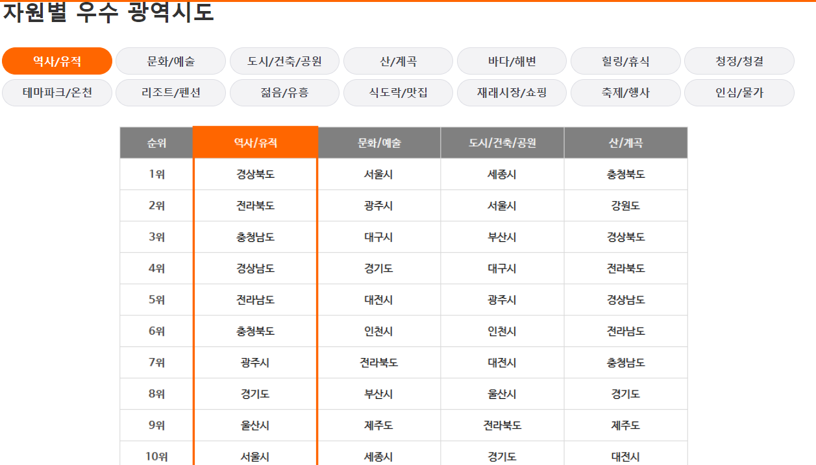
Task: Choose the 산/계곡 category tab pill
Action: coord(398,62)
